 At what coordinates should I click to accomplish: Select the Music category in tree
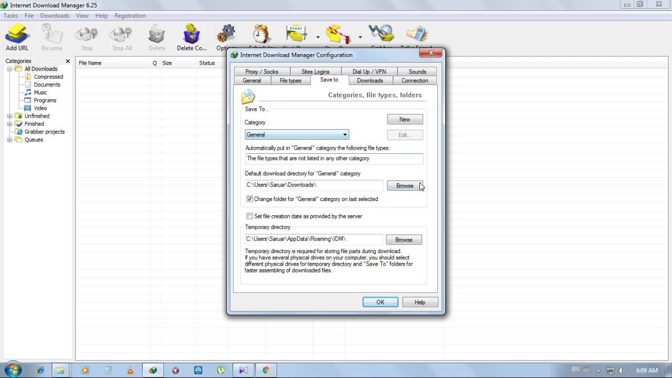pyautogui.click(x=40, y=92)
